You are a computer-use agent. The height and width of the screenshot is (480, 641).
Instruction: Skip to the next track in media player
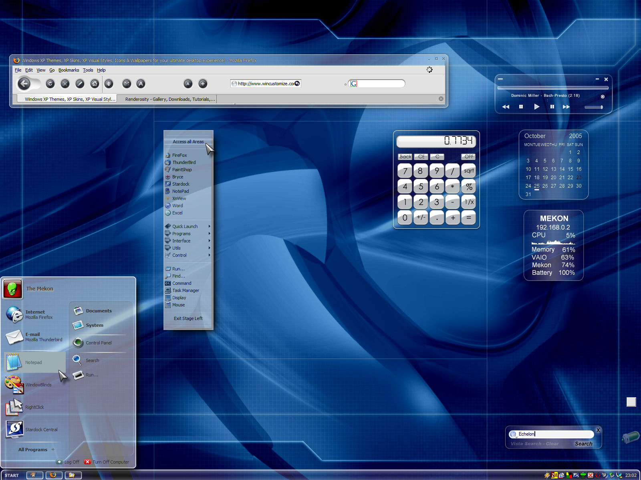pos(566,107)
